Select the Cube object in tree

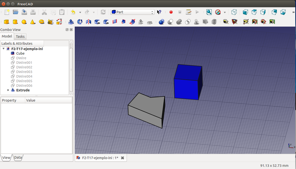(x=20, y=54)
